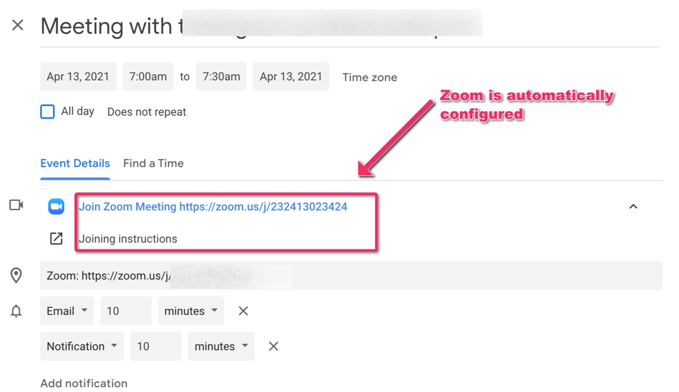Remove the Email reminder with X
This screenshot has width=679, height=392.
pyautogui.click(x=243, y=311)
